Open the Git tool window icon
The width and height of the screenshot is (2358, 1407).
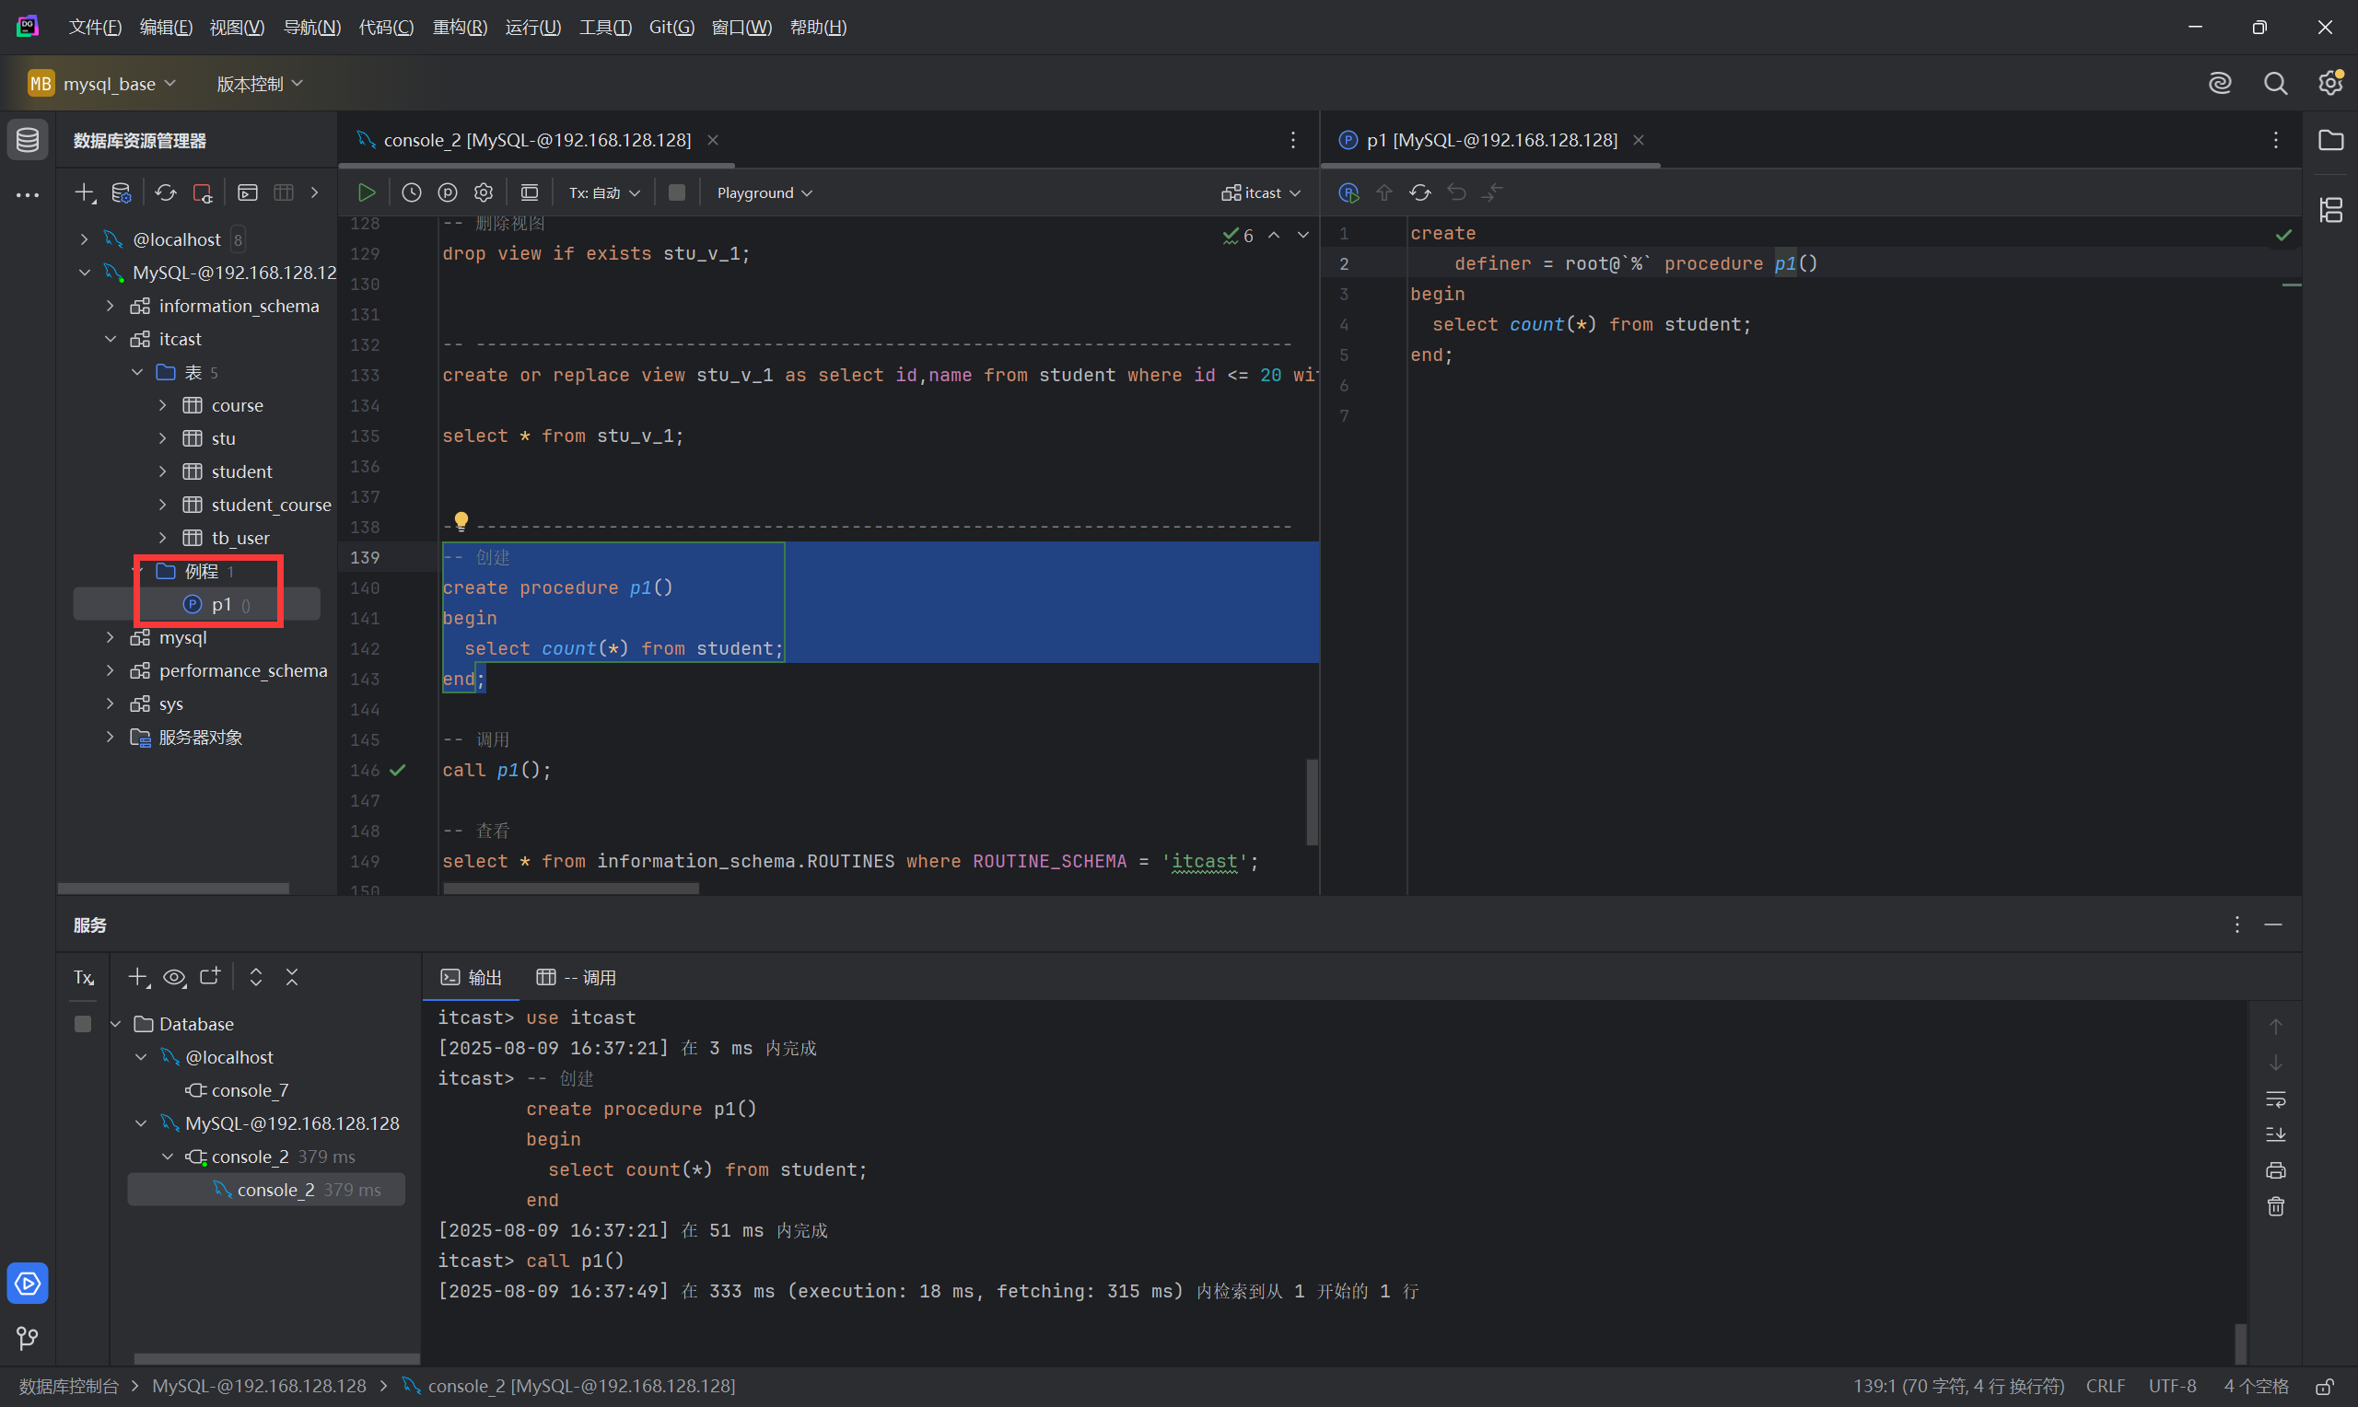27,1338
